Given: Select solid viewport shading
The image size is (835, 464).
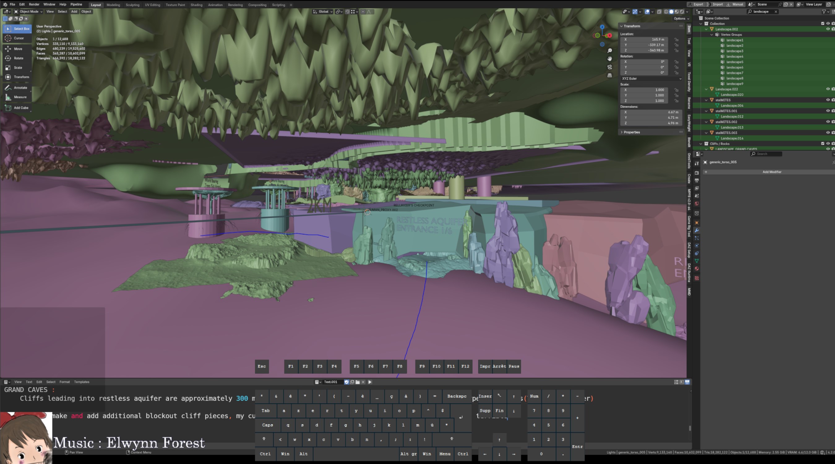Looking at the screenshot, I should (x=671, y=12).
